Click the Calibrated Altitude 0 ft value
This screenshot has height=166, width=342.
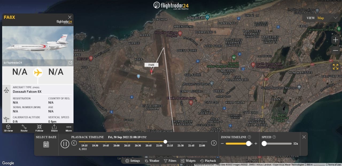[15, 122]
